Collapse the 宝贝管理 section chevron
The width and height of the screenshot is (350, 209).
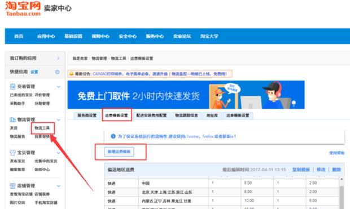tap(59, 153)
